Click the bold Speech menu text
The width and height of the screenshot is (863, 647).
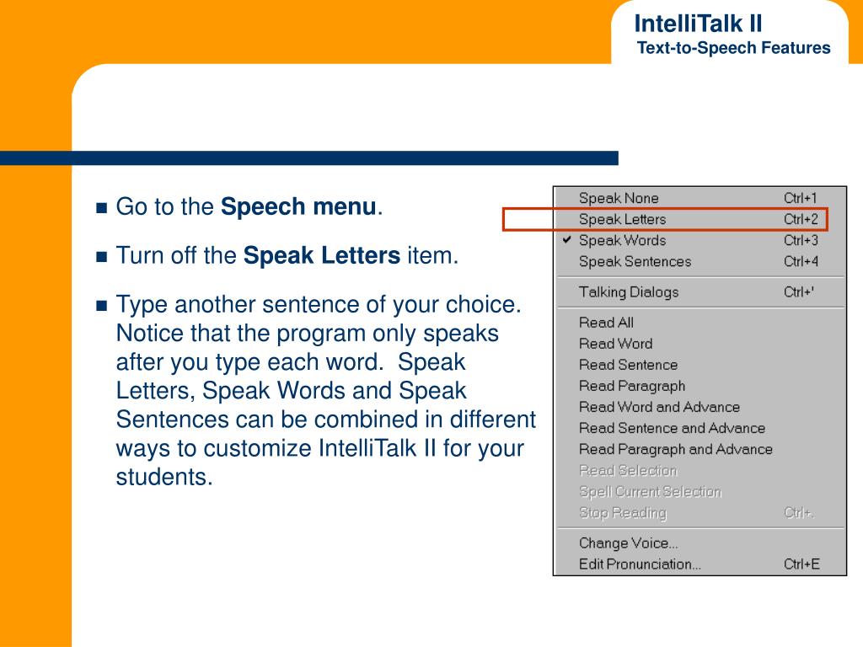point(298,207)
